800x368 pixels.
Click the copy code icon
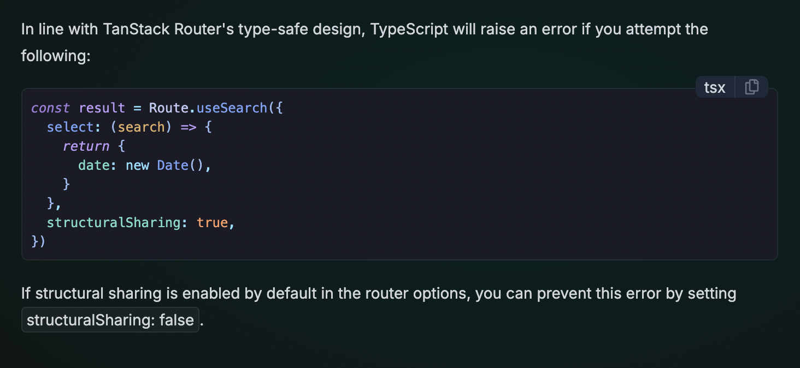(752, 87)
